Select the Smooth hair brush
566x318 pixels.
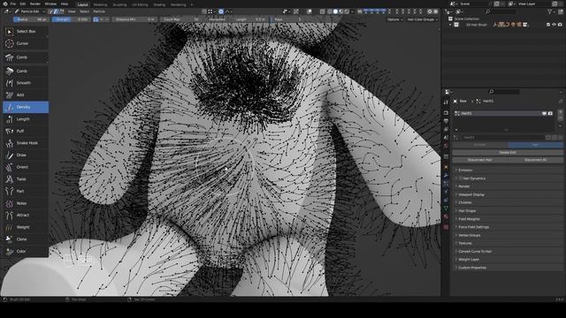click(26, 83)
